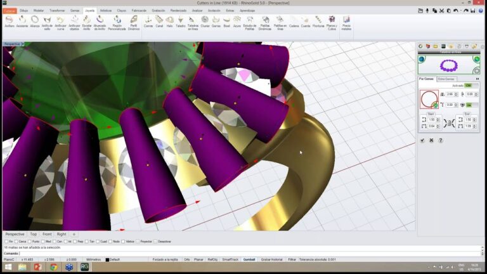Open Patillas en línea tool

280,23
